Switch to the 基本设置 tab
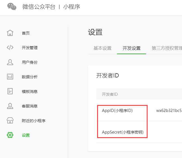 [102, 48]
